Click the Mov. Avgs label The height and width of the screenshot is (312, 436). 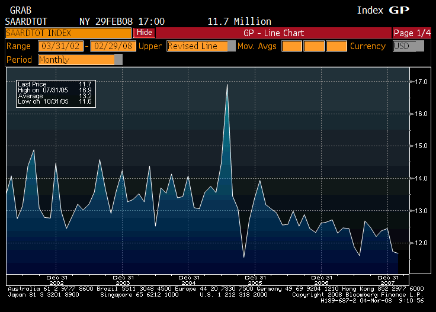(257, 46)
